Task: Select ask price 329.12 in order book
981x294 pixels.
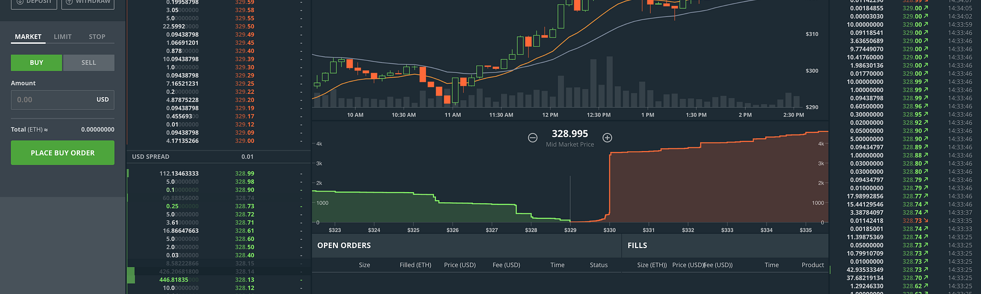Action: pyautogui.click(x=244, y=124)
